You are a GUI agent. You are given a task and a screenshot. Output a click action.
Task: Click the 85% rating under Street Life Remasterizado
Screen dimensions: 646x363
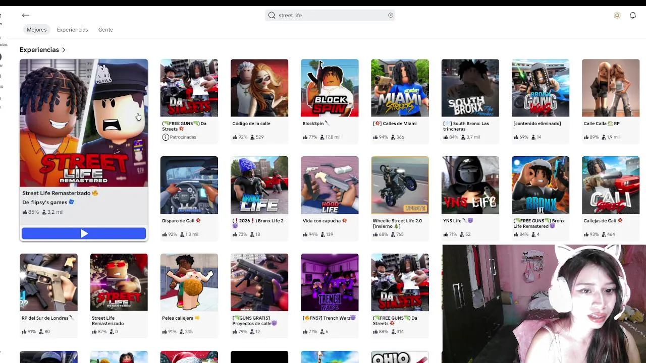tap(30, 212)
